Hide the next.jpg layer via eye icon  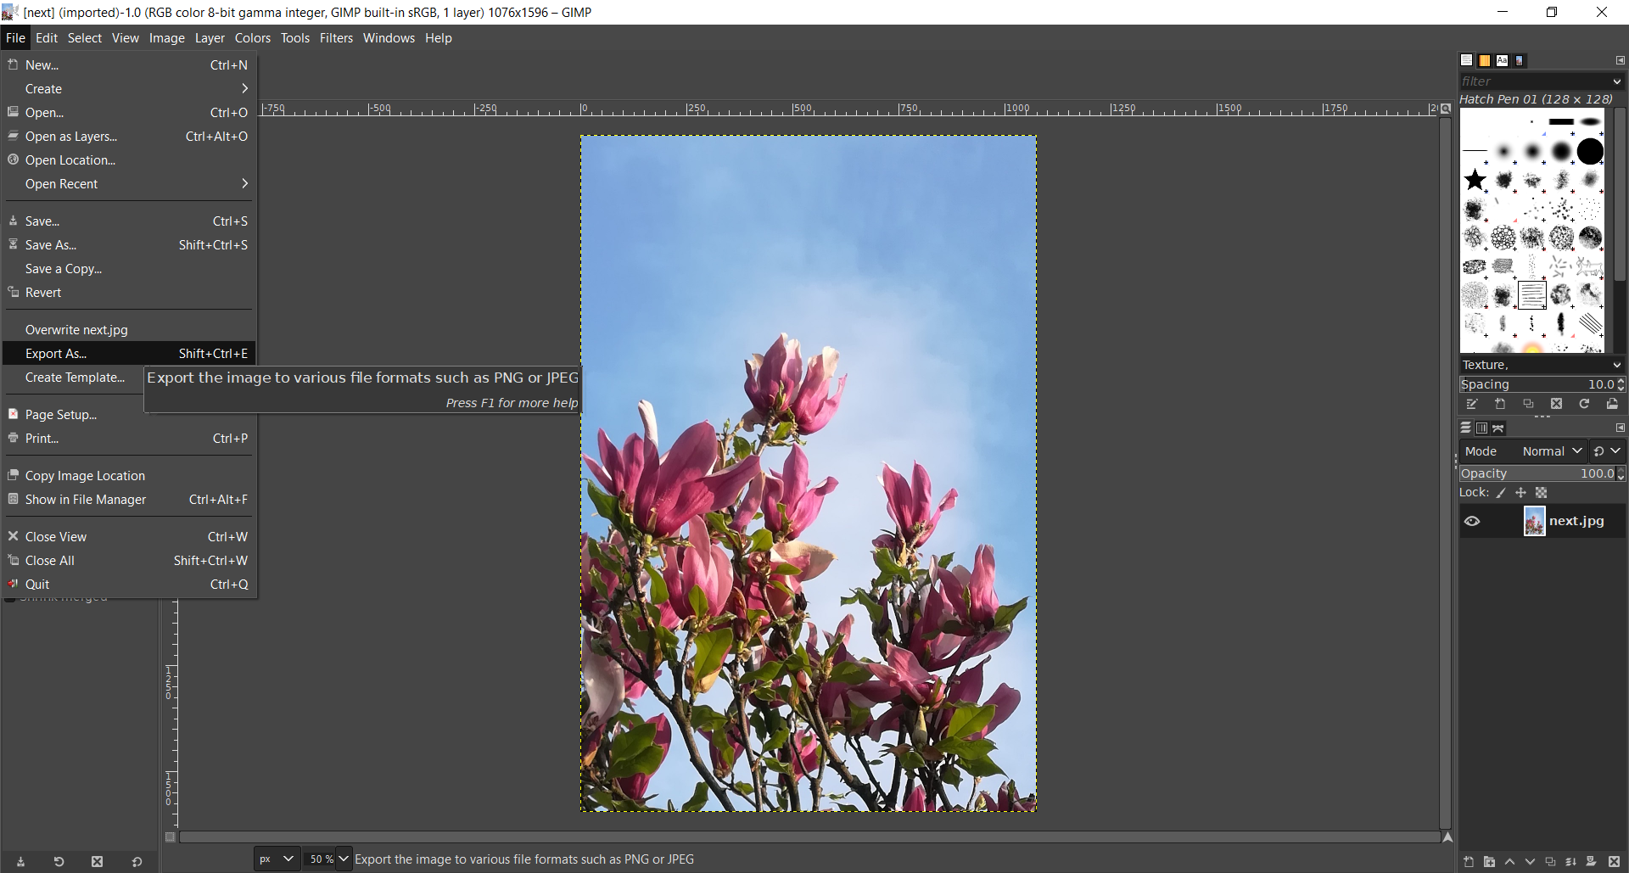[1472, 522]
